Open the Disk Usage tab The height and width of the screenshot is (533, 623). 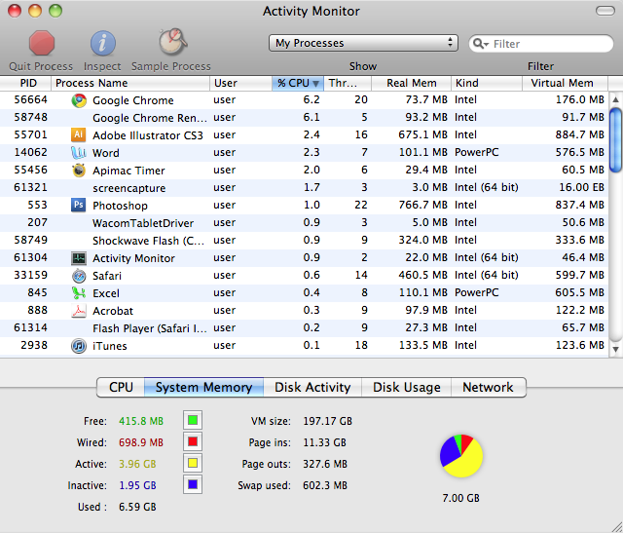click(407, 387)
